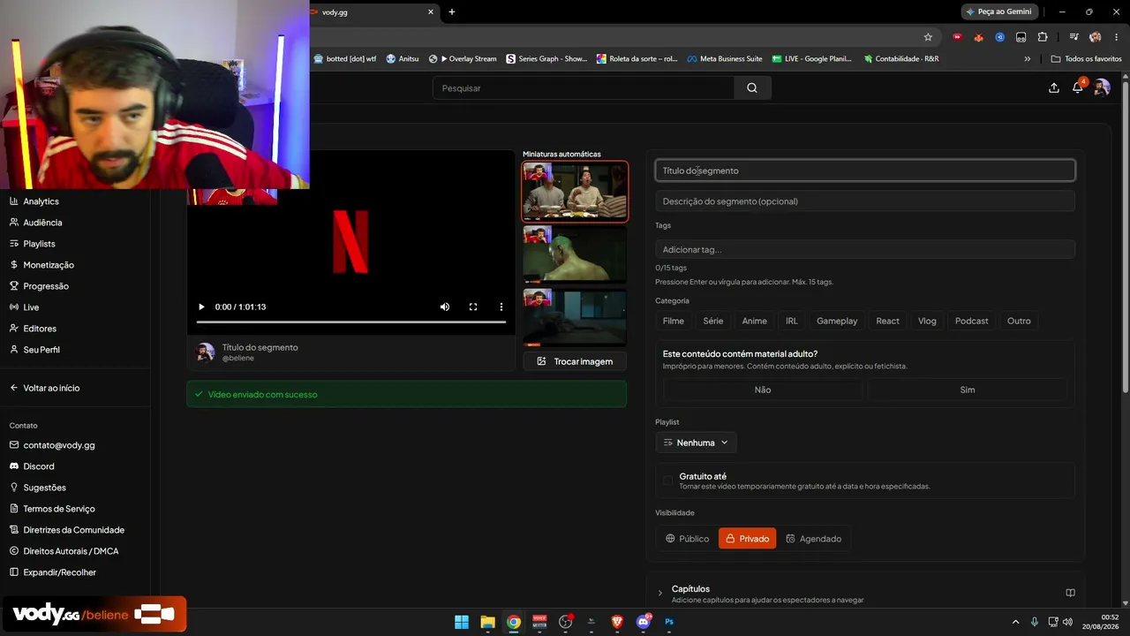Open the notifications bell
This screenshot has height=636, width=1130.
pyautogui.click(x=1078, y=87)
